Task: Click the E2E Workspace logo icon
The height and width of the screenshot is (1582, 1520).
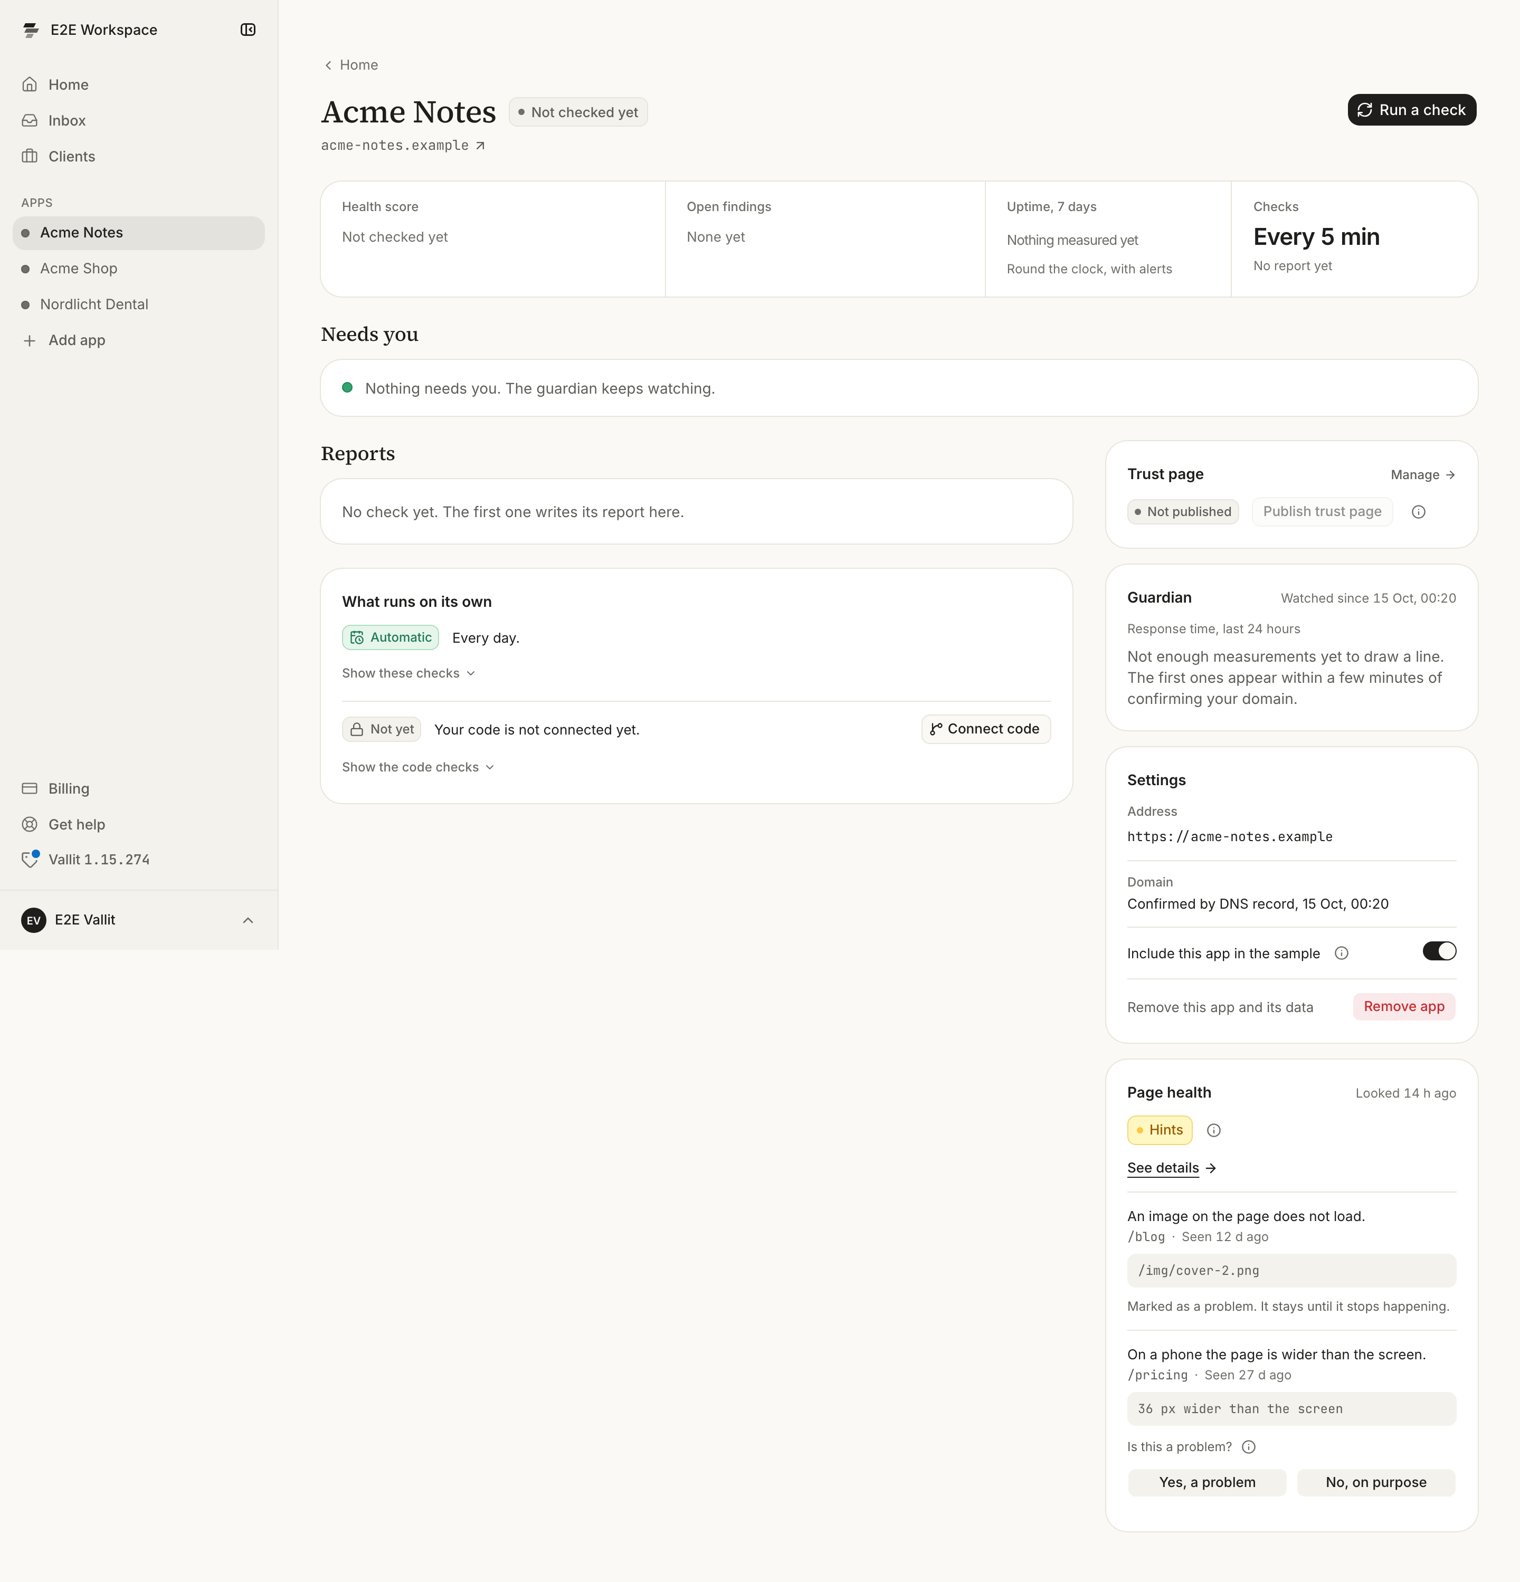Action: click(x=31, y=30)
